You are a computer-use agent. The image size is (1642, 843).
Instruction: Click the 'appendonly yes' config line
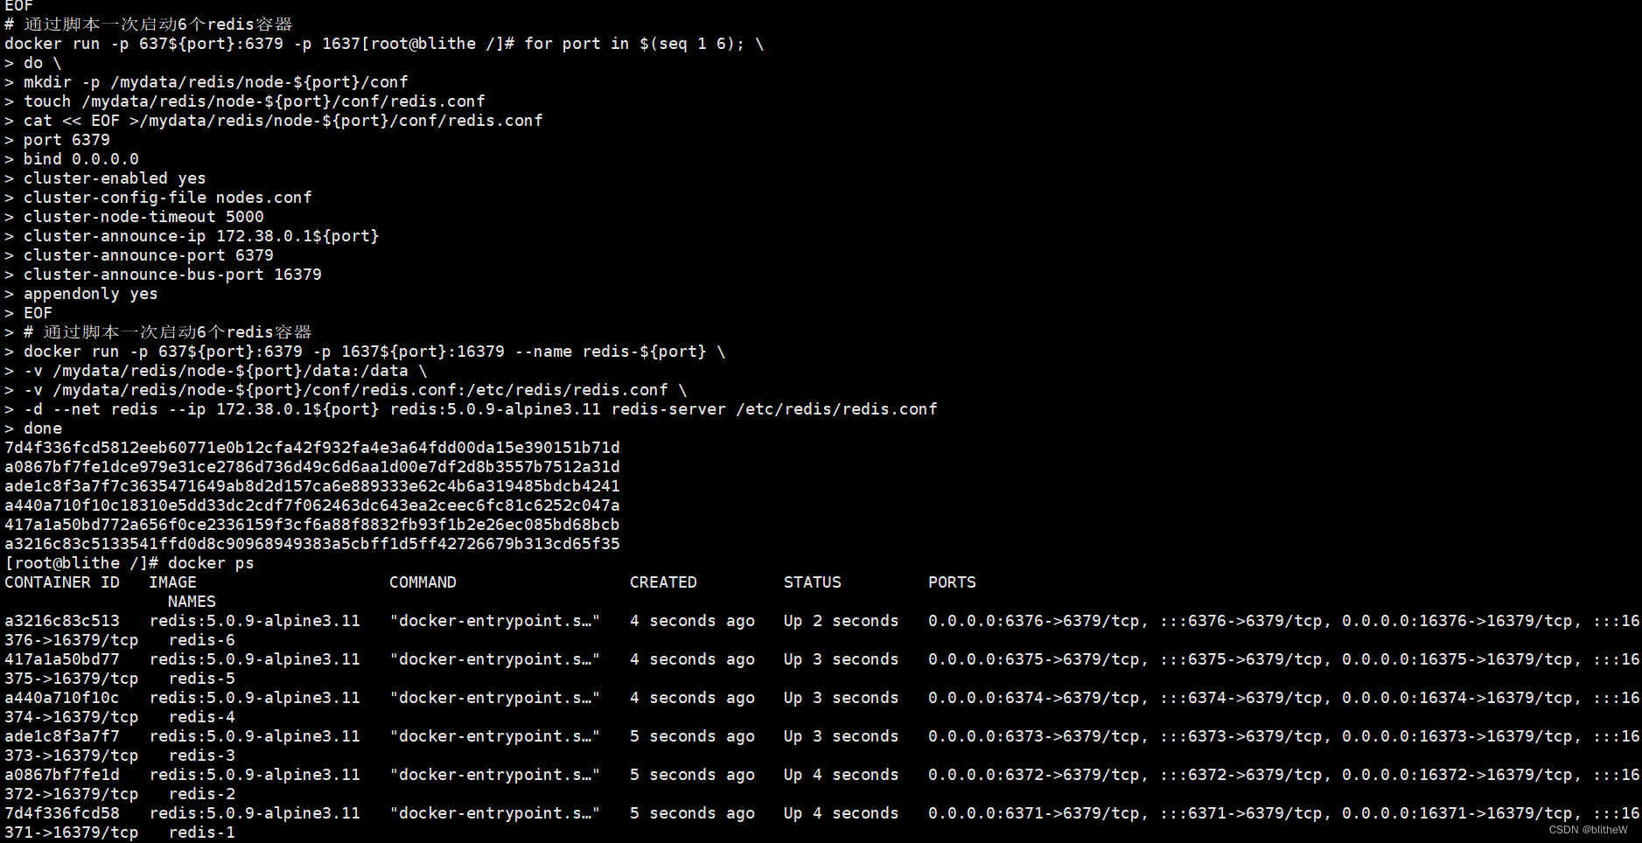(x=90, y=294)
